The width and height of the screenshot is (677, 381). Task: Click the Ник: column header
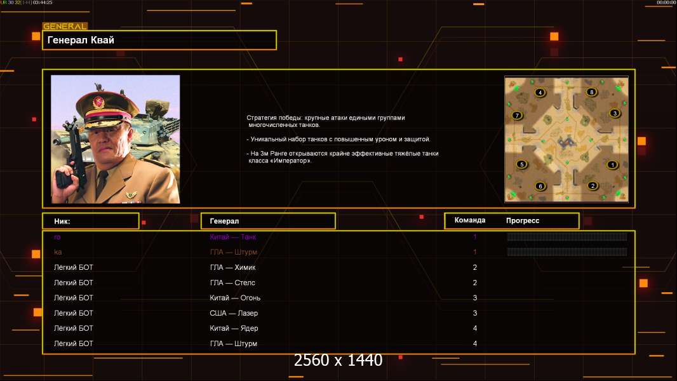(x=90, y=221)
